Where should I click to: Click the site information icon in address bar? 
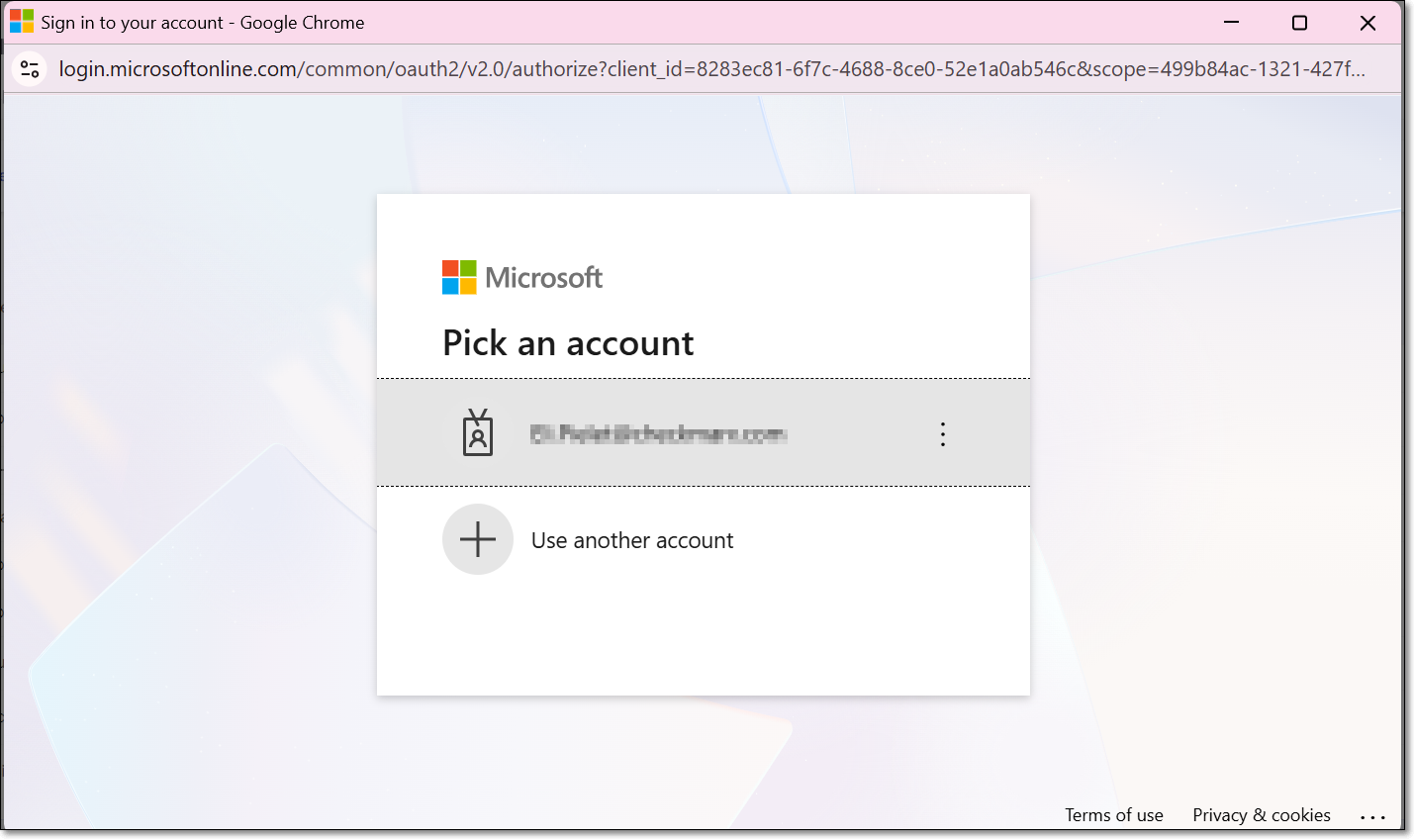coord(30,69)
